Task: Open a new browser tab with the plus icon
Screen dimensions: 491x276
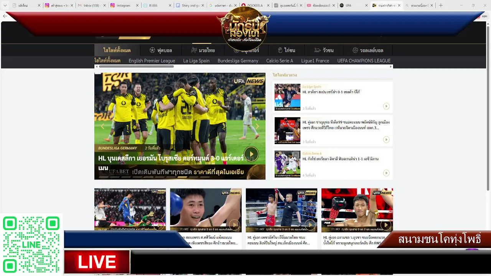Action: pyautogui.click(x=441, y=5)
